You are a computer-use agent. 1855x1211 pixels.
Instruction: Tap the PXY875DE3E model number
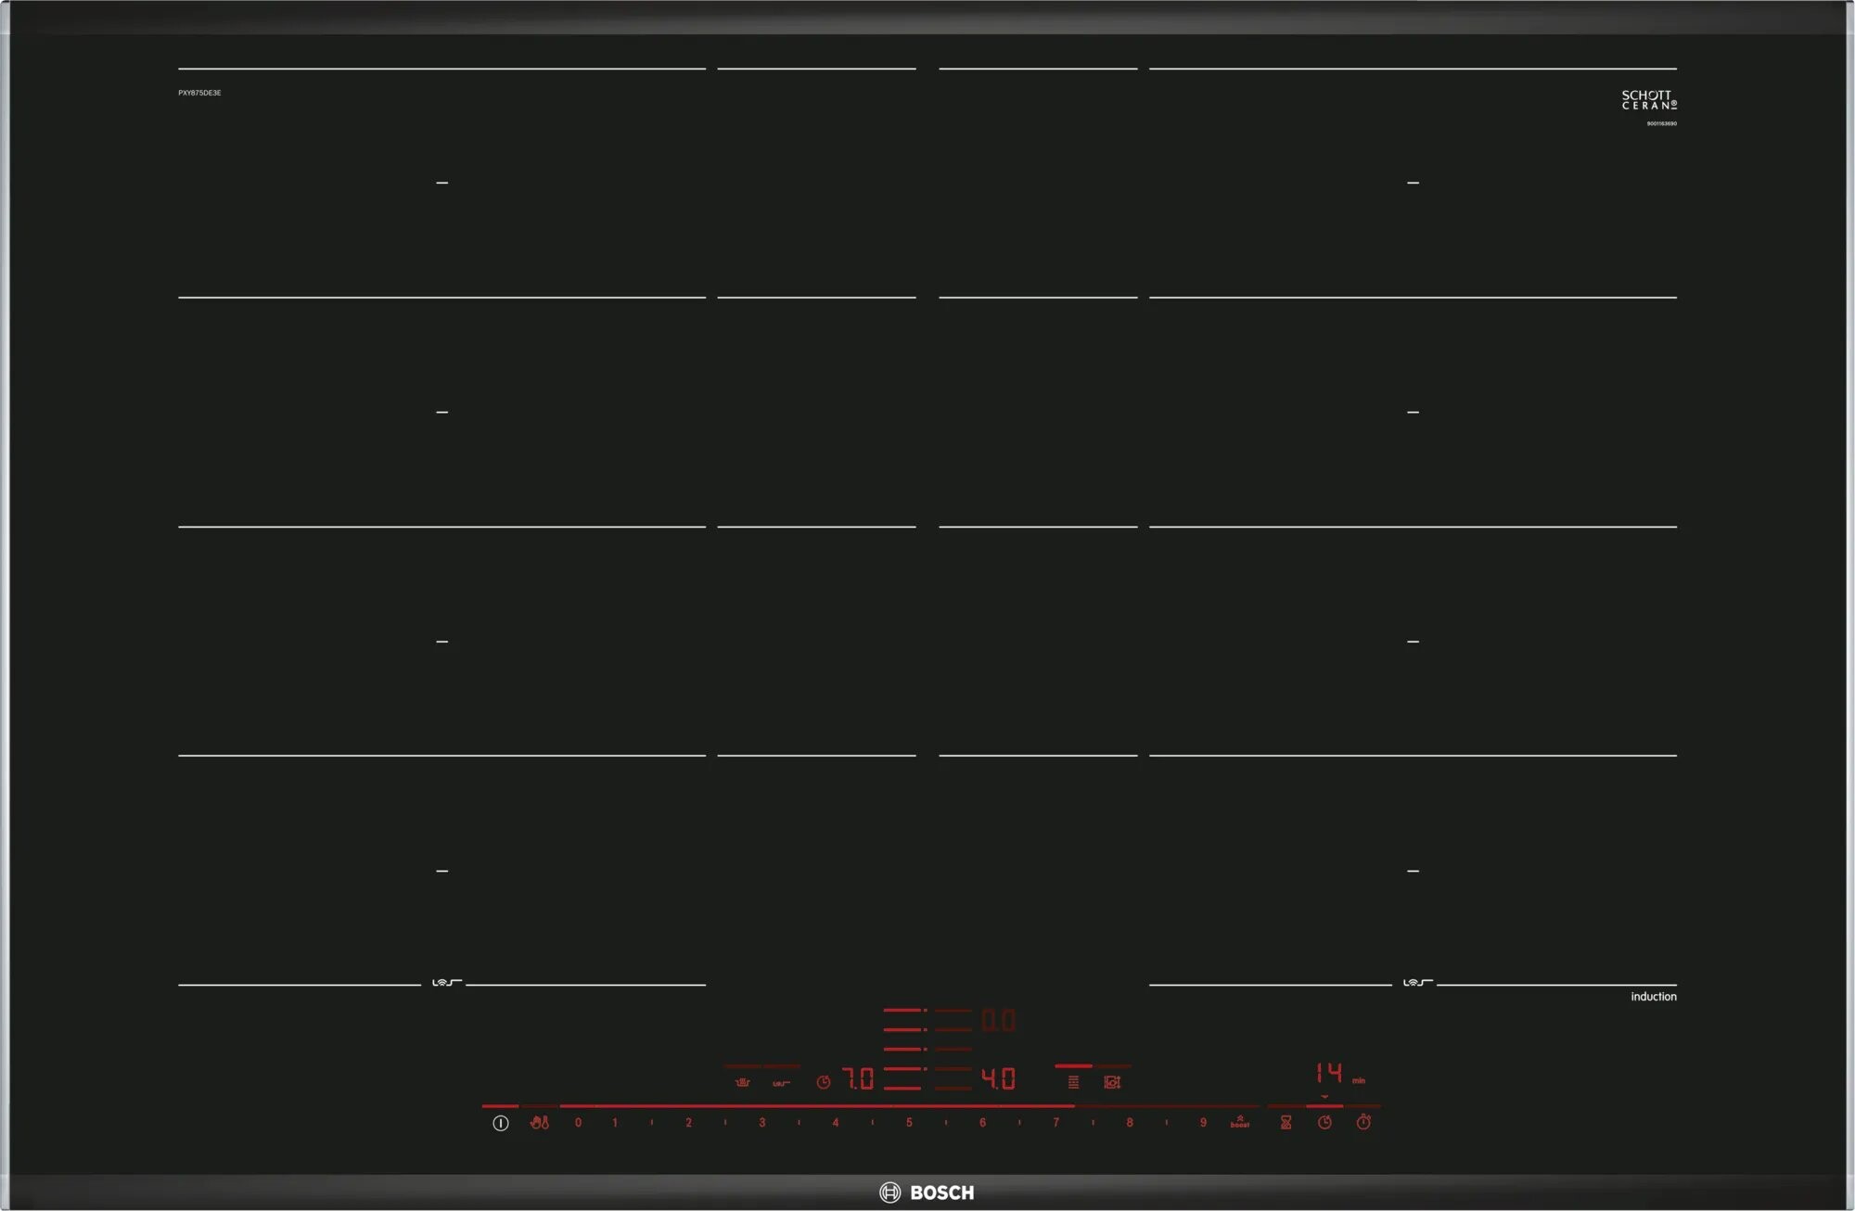coord(199,93)
